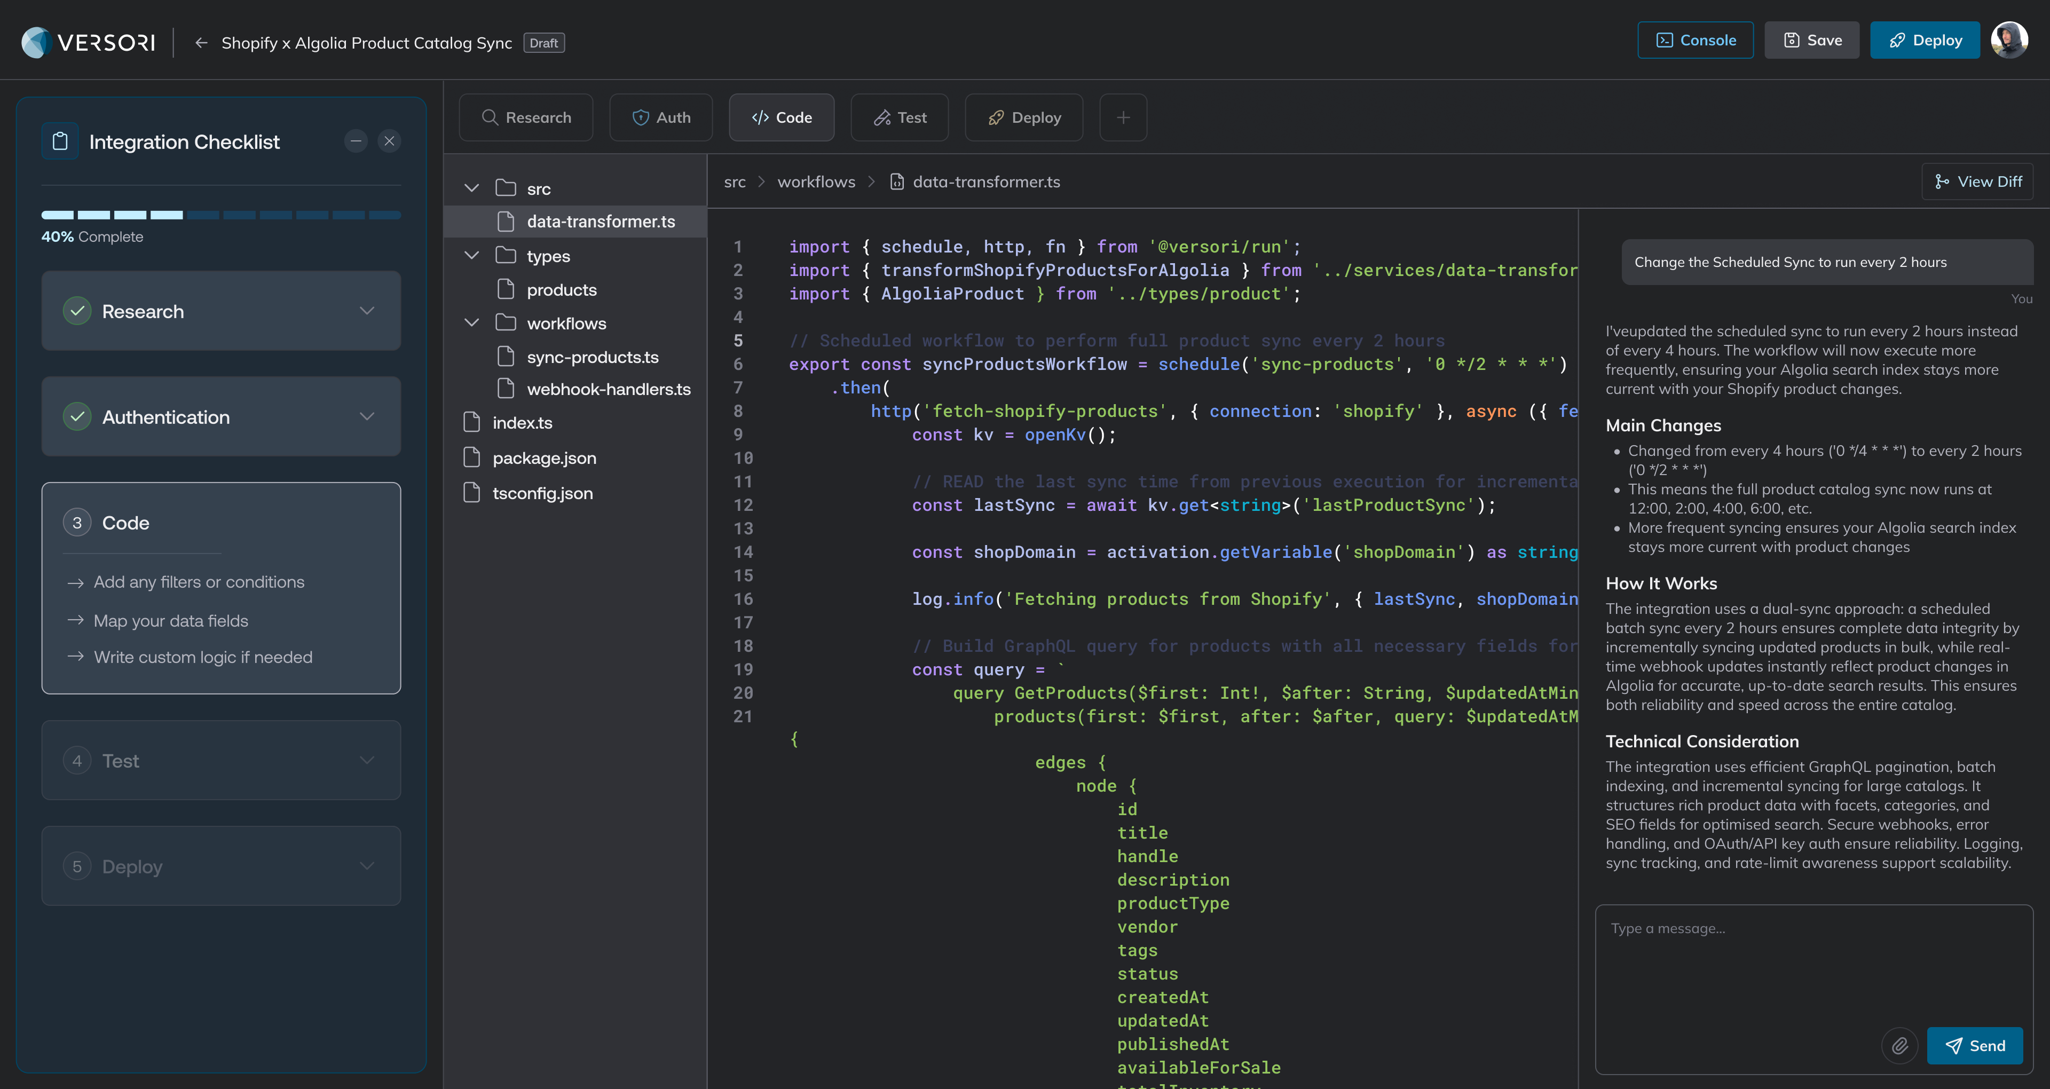This screenshot has width=2050, height=1089.
Task: Click the green checkmark beside Research
Action: point(77,311)
